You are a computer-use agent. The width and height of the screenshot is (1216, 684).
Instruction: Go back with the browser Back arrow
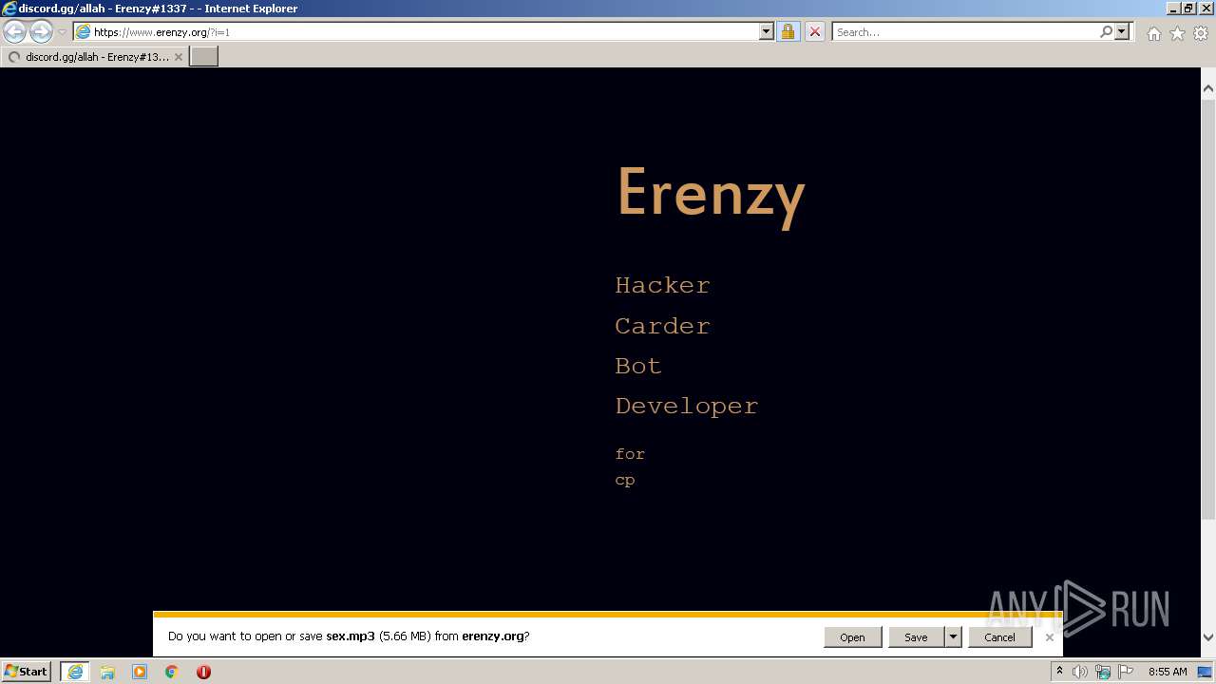tap(14, 31)
